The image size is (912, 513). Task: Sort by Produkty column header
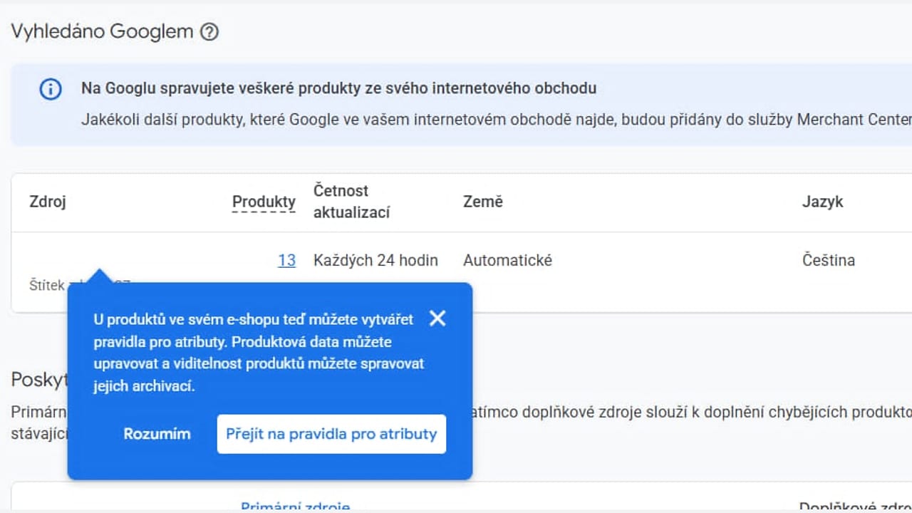pos(264,202)
